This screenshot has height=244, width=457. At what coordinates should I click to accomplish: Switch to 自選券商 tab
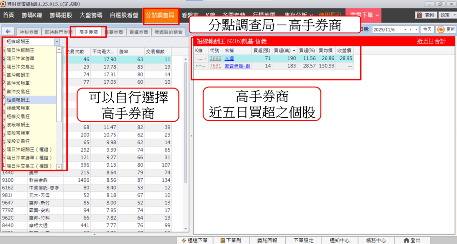click(139, 32)
